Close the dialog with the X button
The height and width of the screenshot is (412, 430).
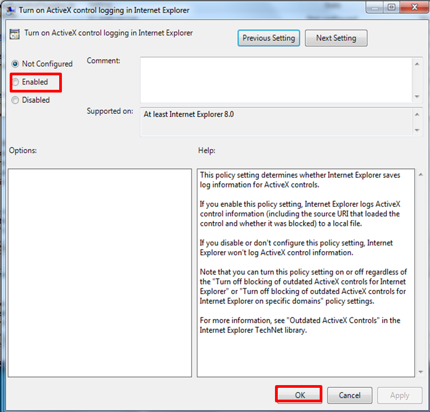pos(414,7)
